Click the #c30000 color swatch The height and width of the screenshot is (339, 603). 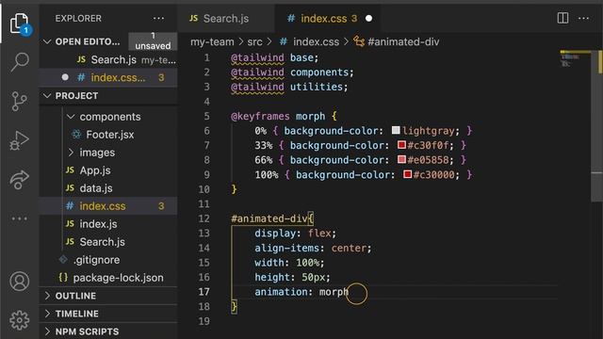tap(408, 174)
